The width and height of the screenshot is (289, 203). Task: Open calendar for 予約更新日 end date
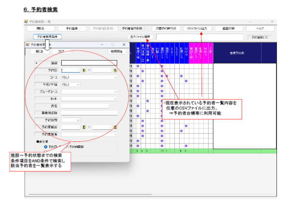coord(116,127)
